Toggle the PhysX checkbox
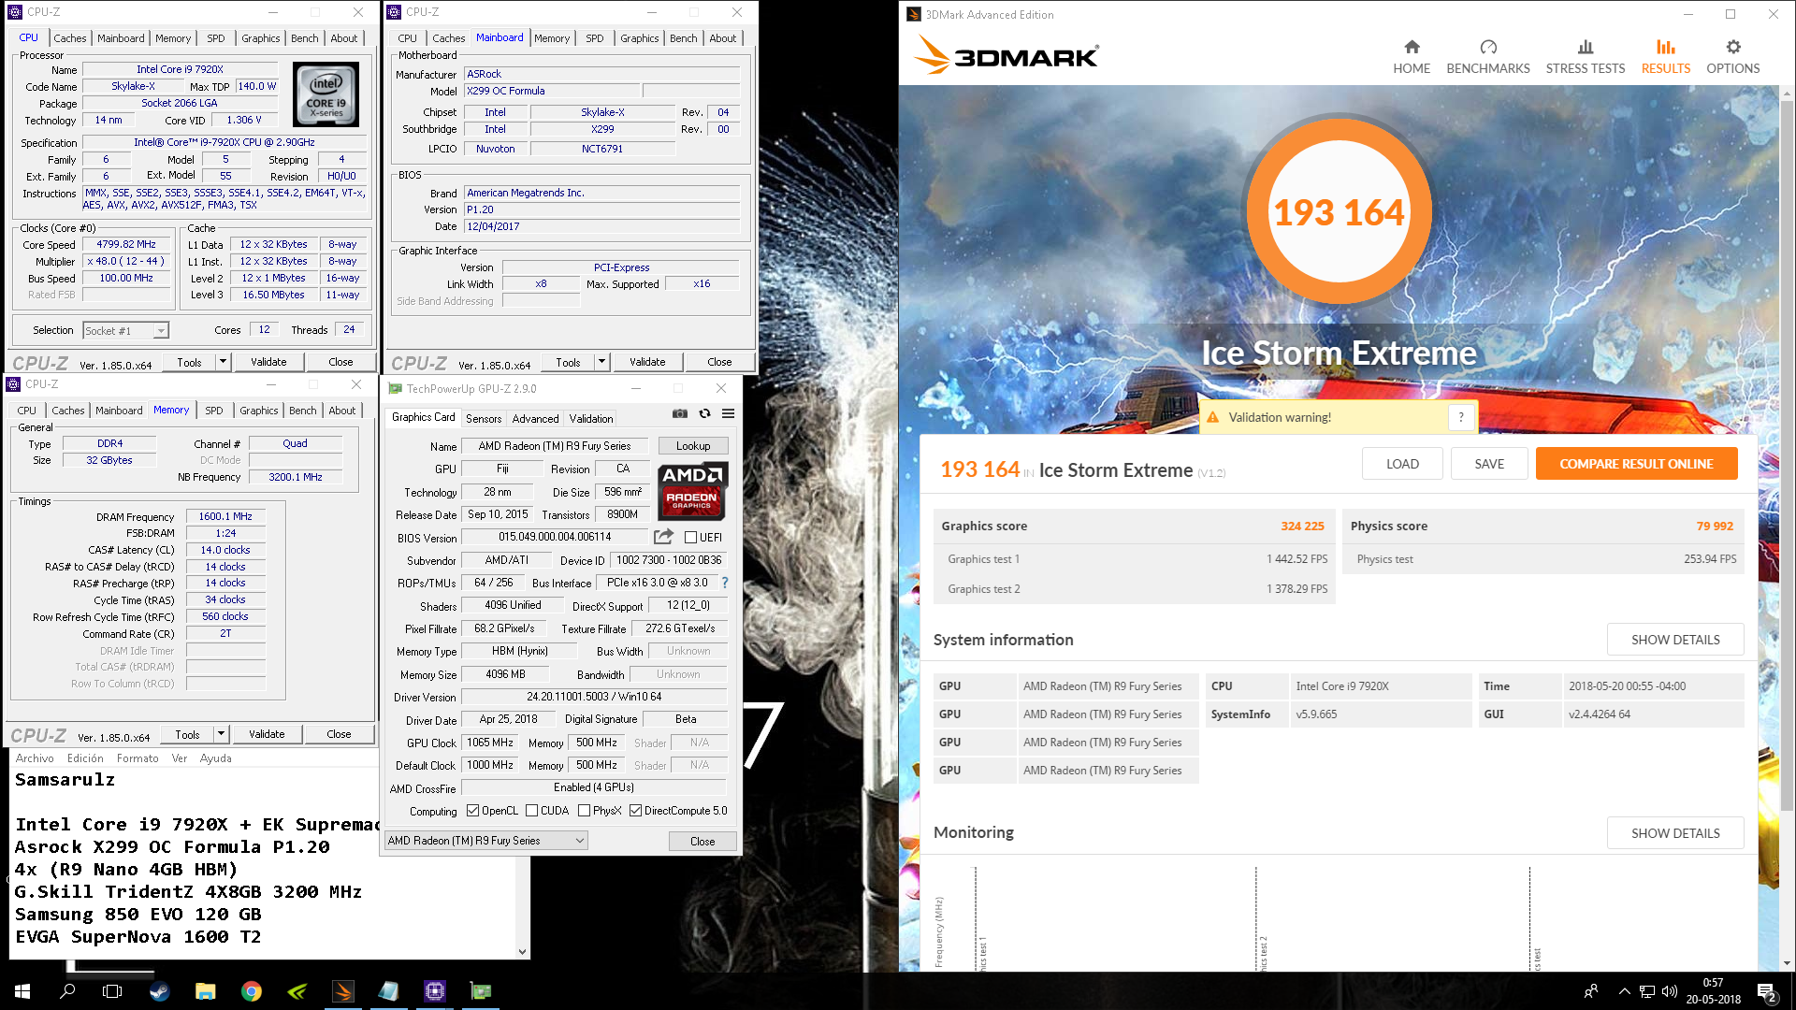Screen dimensions: 1796x1010 (x=584, y=811)
